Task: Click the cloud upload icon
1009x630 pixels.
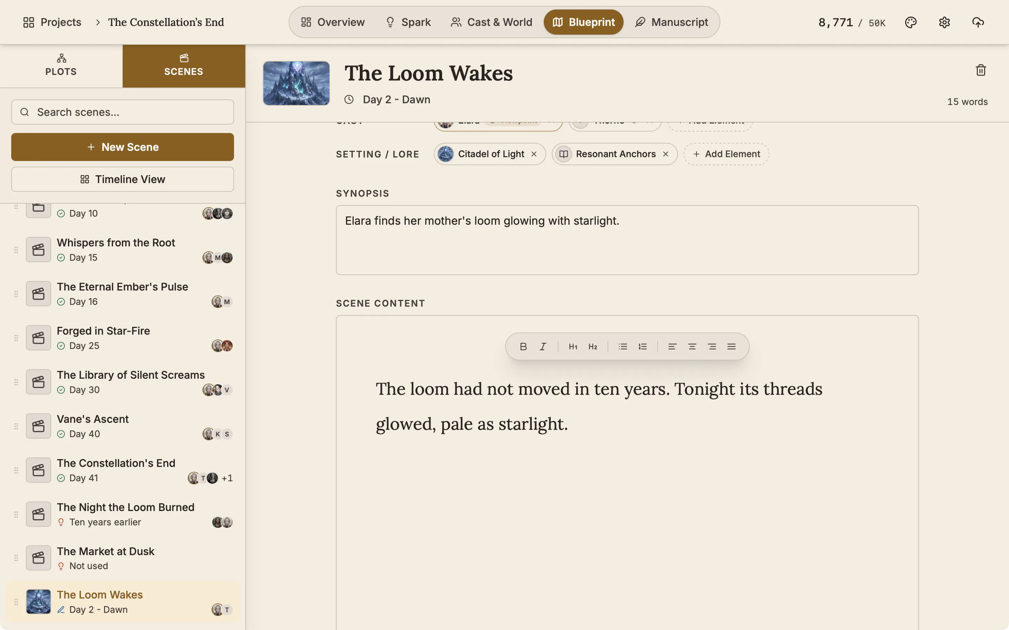Action: pyautogui.click(x=978, y=22)
